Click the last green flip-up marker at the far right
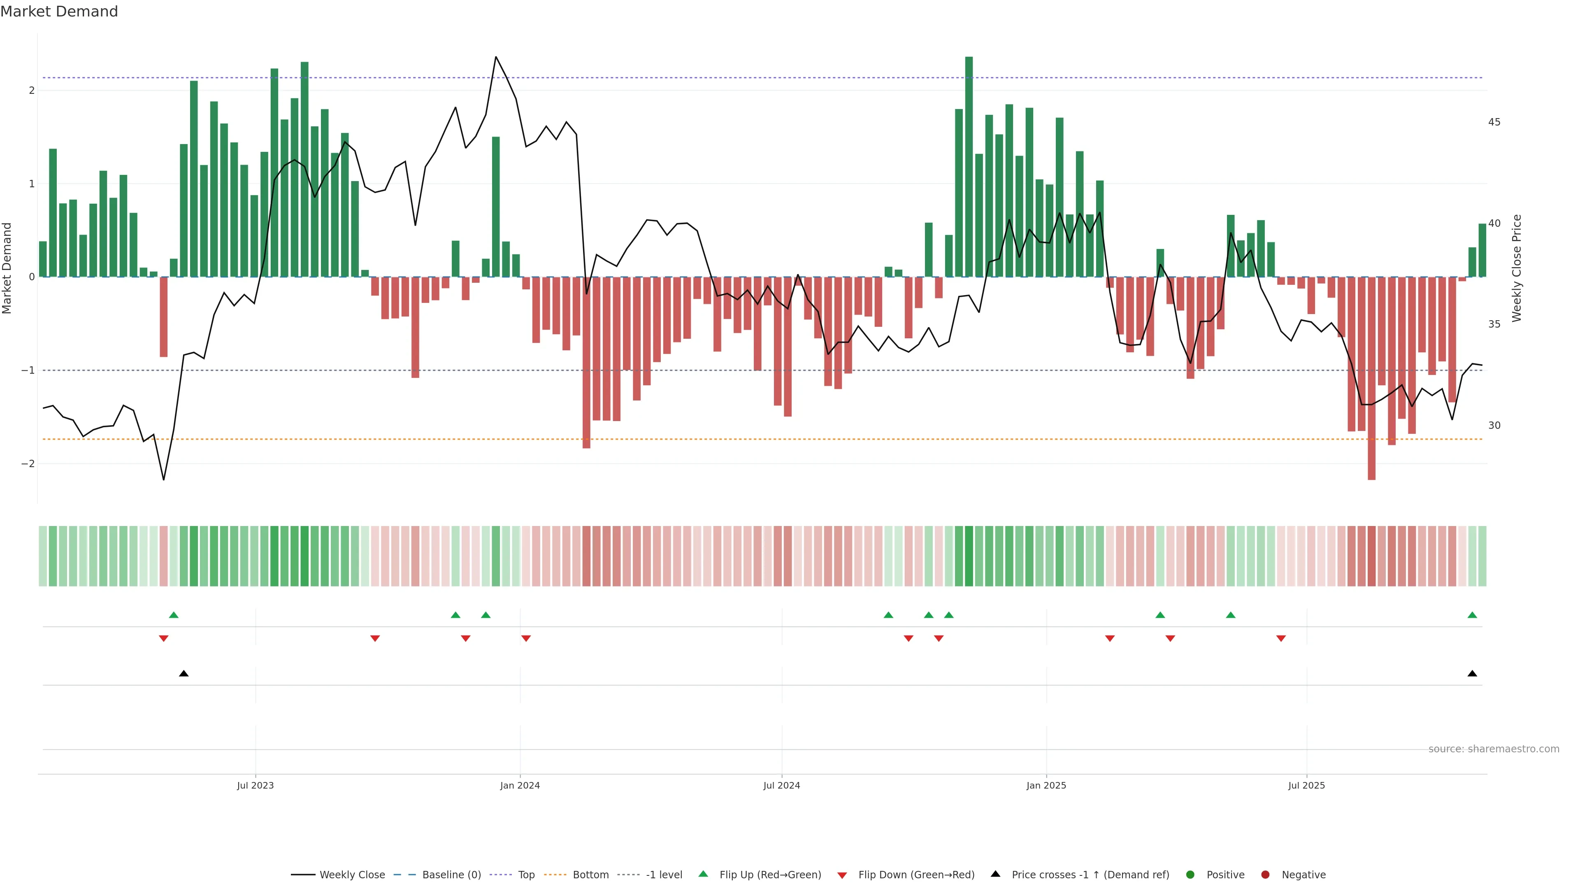This screenshot has height=889, width=1580. click(1472, 615)
